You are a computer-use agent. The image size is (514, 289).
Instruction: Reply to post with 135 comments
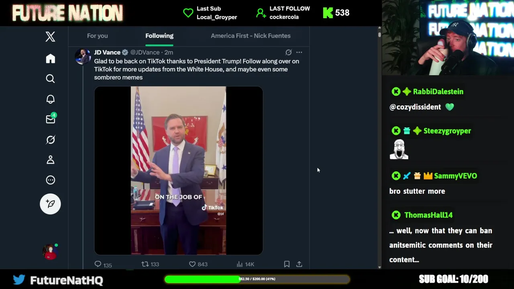pyautogui.click(x=103, y=264)
